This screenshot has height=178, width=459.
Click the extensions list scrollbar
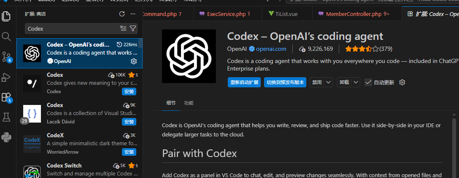pyautogui.click(x=140, y=43)
